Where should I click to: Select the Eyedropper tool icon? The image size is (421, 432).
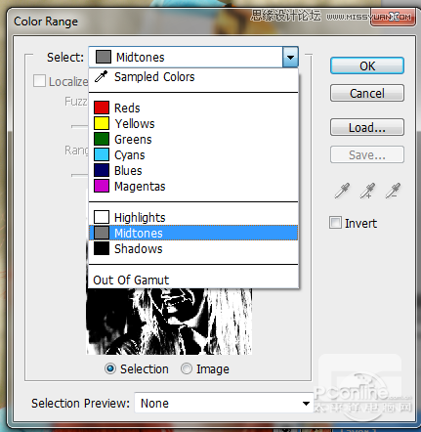(342, 191)
